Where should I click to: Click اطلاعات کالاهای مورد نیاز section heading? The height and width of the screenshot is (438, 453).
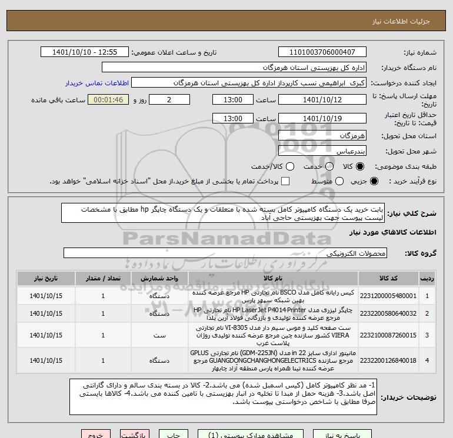coord(393,232)
